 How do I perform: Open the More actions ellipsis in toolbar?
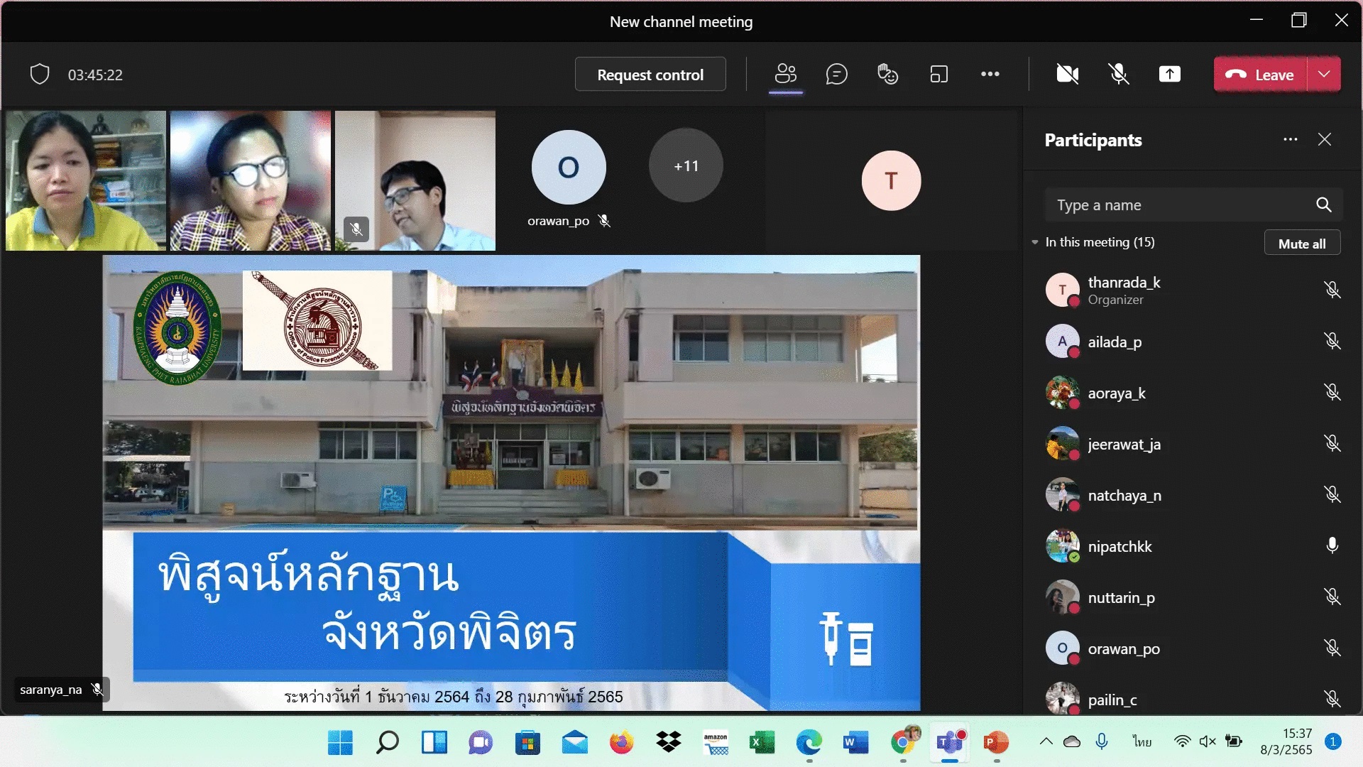pos(990,74)
